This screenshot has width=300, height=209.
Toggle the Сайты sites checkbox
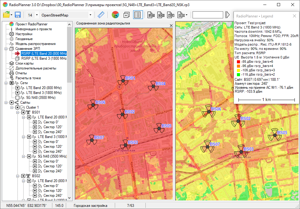(12, 103)
